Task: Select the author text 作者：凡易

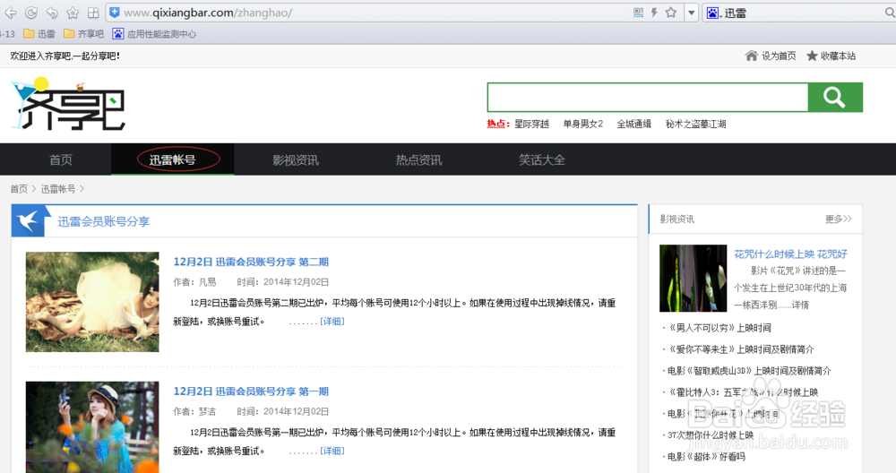Action: [x=194, y=282]
